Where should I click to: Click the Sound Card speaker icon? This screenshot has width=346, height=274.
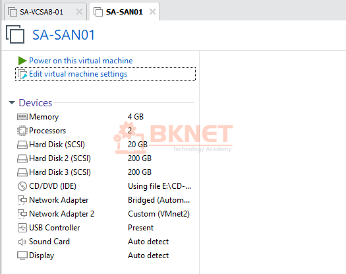22,242
